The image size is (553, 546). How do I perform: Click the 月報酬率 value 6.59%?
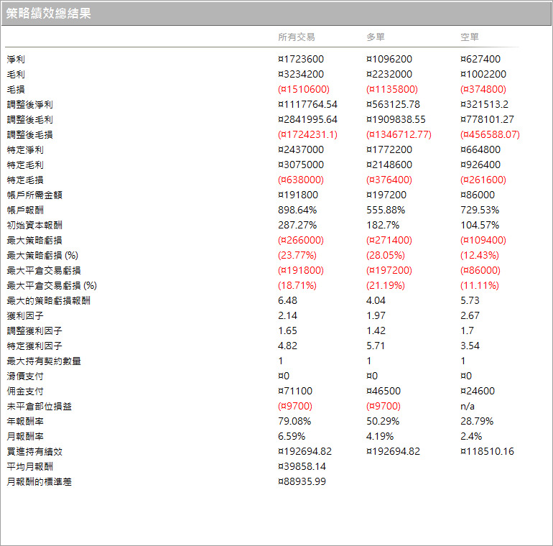click(292, 437)
